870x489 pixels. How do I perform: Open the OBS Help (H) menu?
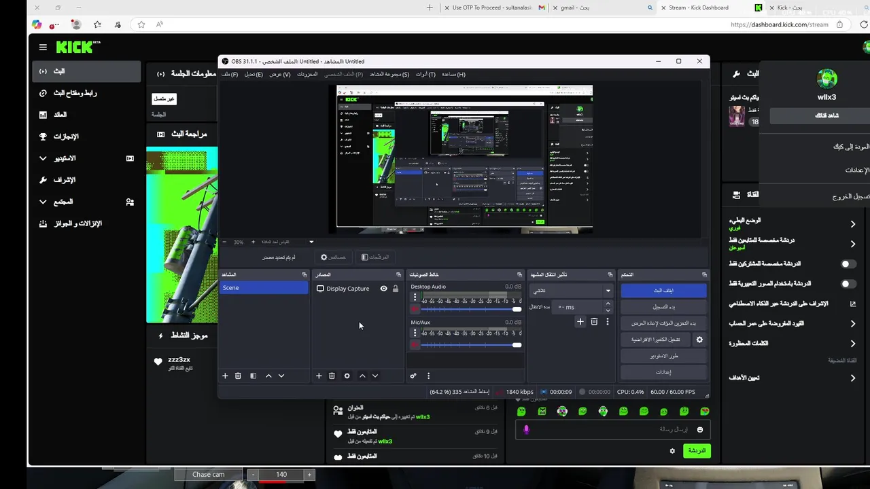(453, 74)
